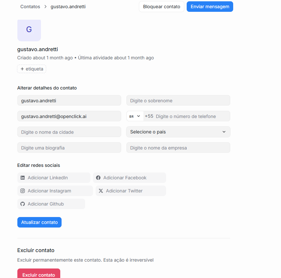281x278 pixels.
Task: Click Enviar mensagem button
Action: click(x=210, y=7)
